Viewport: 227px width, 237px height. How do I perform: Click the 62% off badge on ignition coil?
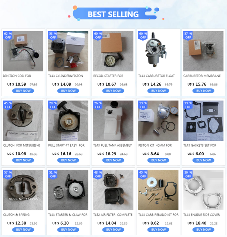[8, 36]
